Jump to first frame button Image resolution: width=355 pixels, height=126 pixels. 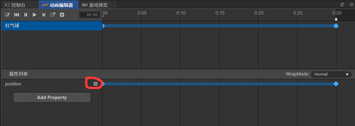coord(17,15)
